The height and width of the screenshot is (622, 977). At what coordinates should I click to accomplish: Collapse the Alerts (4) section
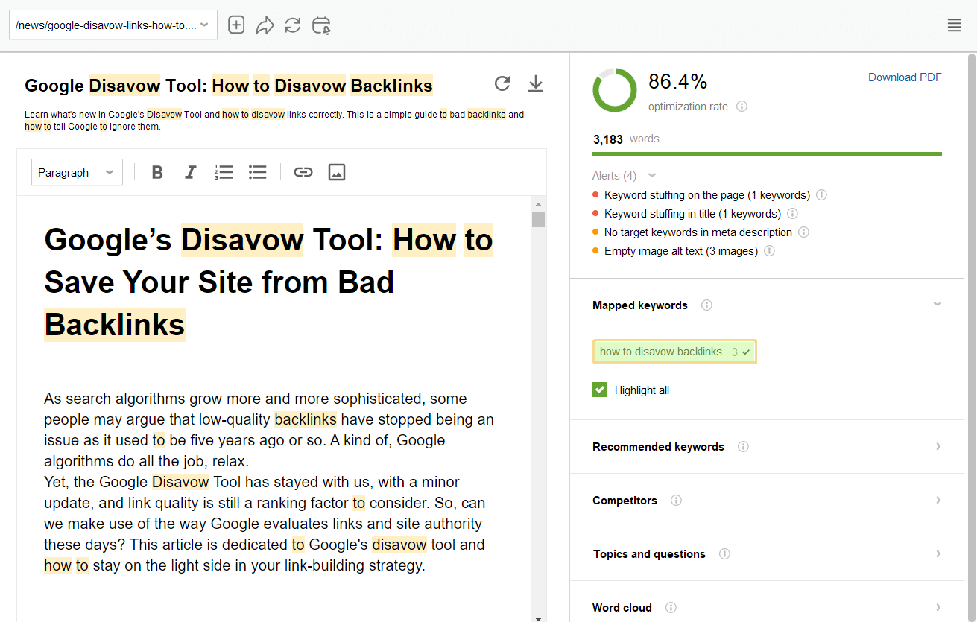point(652,176)
